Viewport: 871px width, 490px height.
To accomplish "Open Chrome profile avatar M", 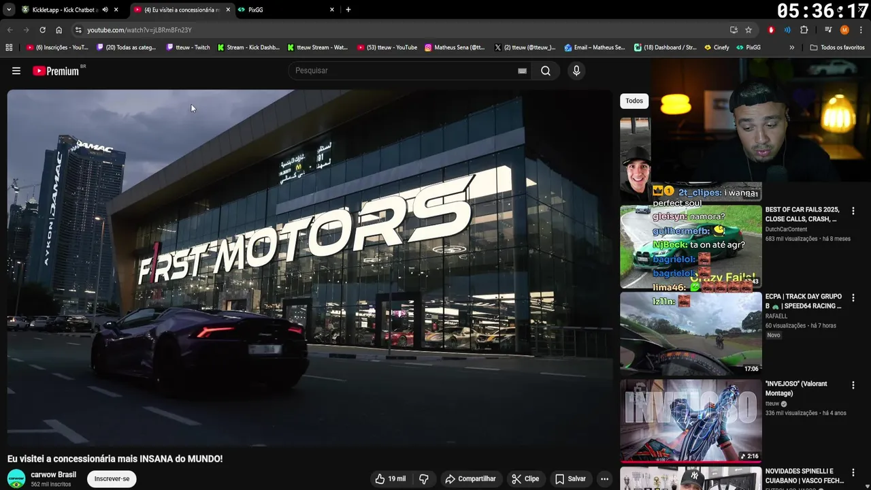I will tap(844, 30).
